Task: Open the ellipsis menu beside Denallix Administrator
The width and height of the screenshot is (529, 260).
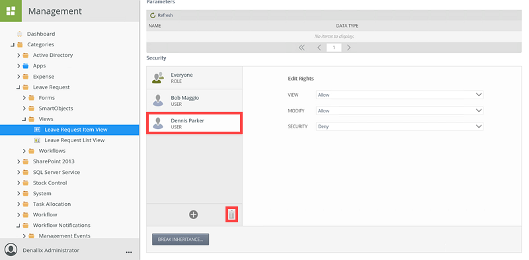Action: pos(128,252)
